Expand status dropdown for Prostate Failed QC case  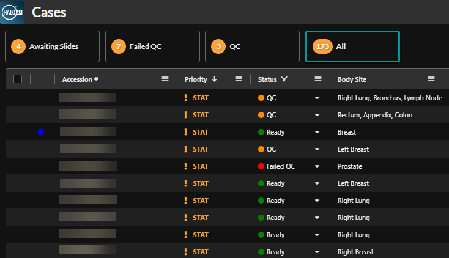pyautogui.click(x=317, y=166)
